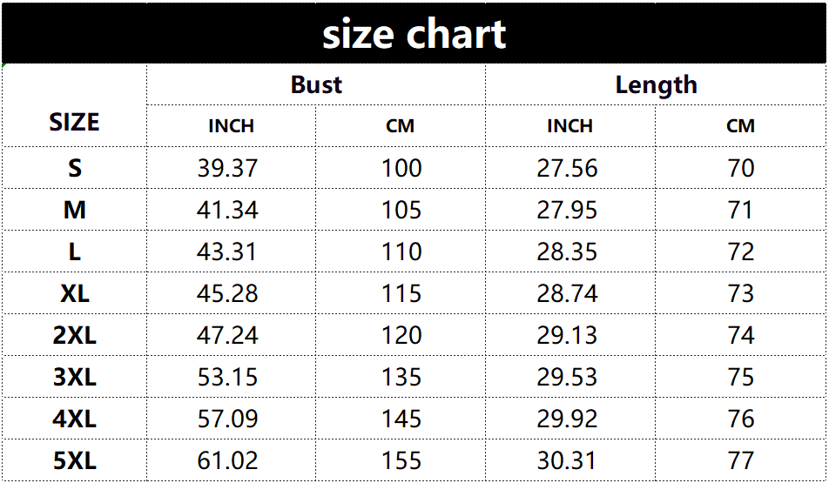
Task: Select the 2XL size row label
Action: 74,335
